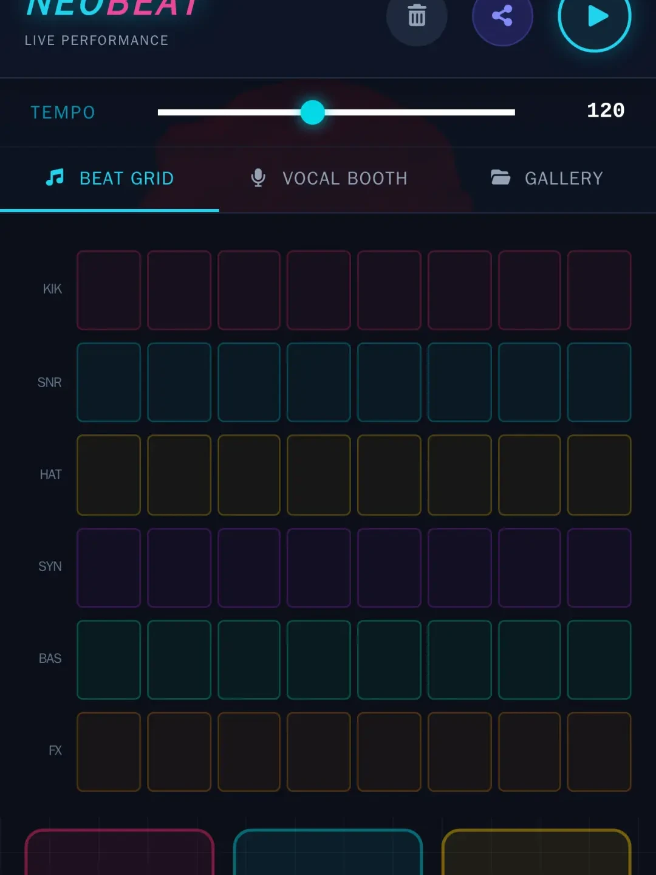Viewport: 656px width, 875px height.
Task: Select the HAT track label
Action: point(51,475)
